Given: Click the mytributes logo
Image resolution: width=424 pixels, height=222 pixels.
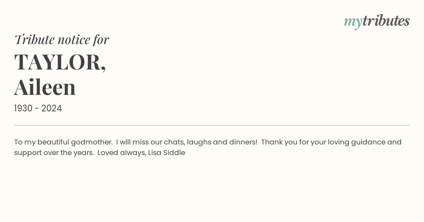Looking at the screenshot, I should (377, 21).
